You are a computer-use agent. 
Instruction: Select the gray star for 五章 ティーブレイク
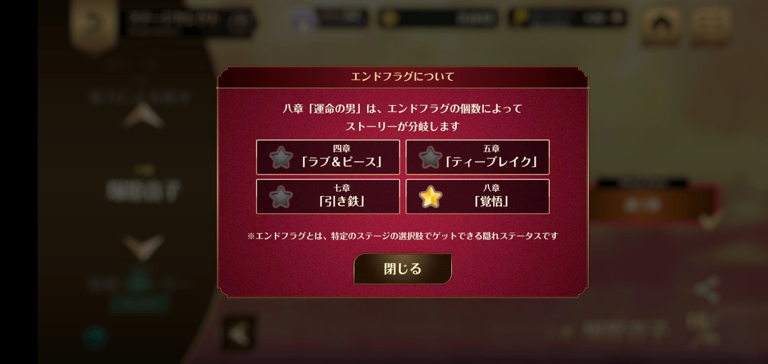tap(430, 158)
